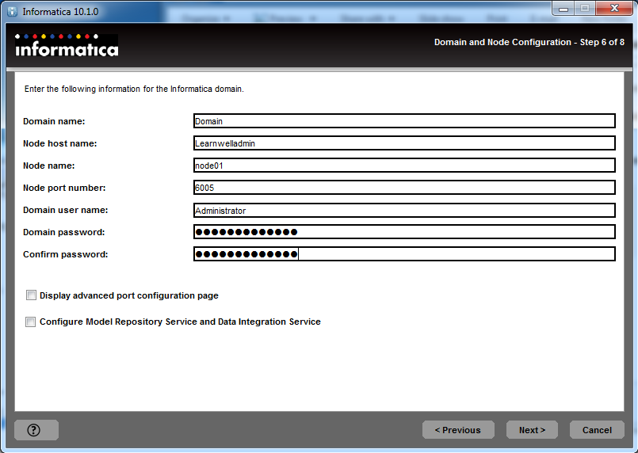Click the 'Confirm password:' label
The width and height of the screenshot is (638, 453).
pyautogui.click(x=66, y=254)
